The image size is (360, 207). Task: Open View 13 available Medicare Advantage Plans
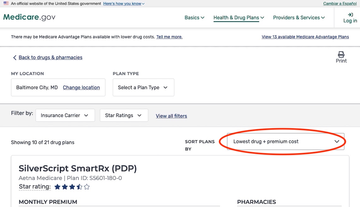pos(305,37)
